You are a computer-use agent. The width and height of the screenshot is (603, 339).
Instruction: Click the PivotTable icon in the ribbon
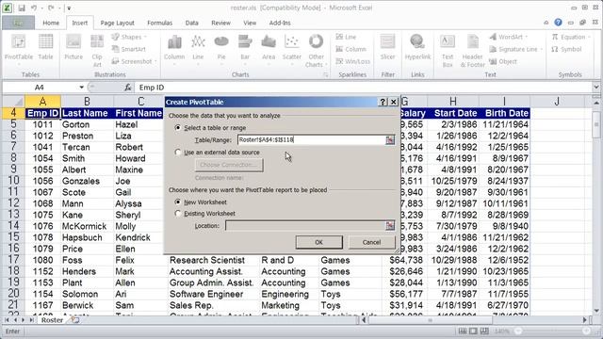tap(19, 48)
